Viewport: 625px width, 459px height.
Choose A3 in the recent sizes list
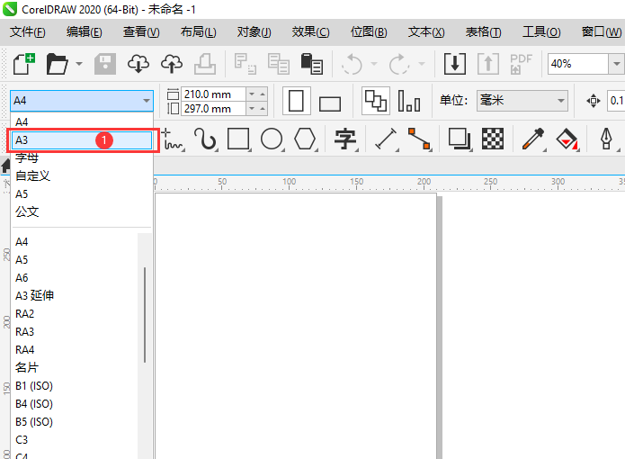click(x=82, y=140)
